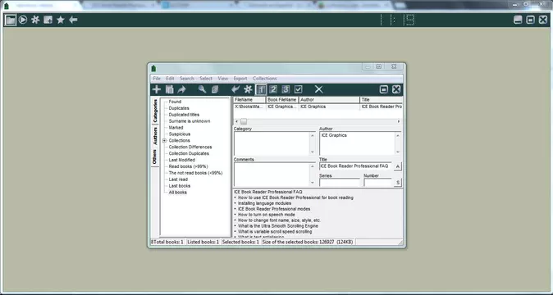553x295 pixels.
Task: Select Surname is unknown tree item
Action: point(190,121)
